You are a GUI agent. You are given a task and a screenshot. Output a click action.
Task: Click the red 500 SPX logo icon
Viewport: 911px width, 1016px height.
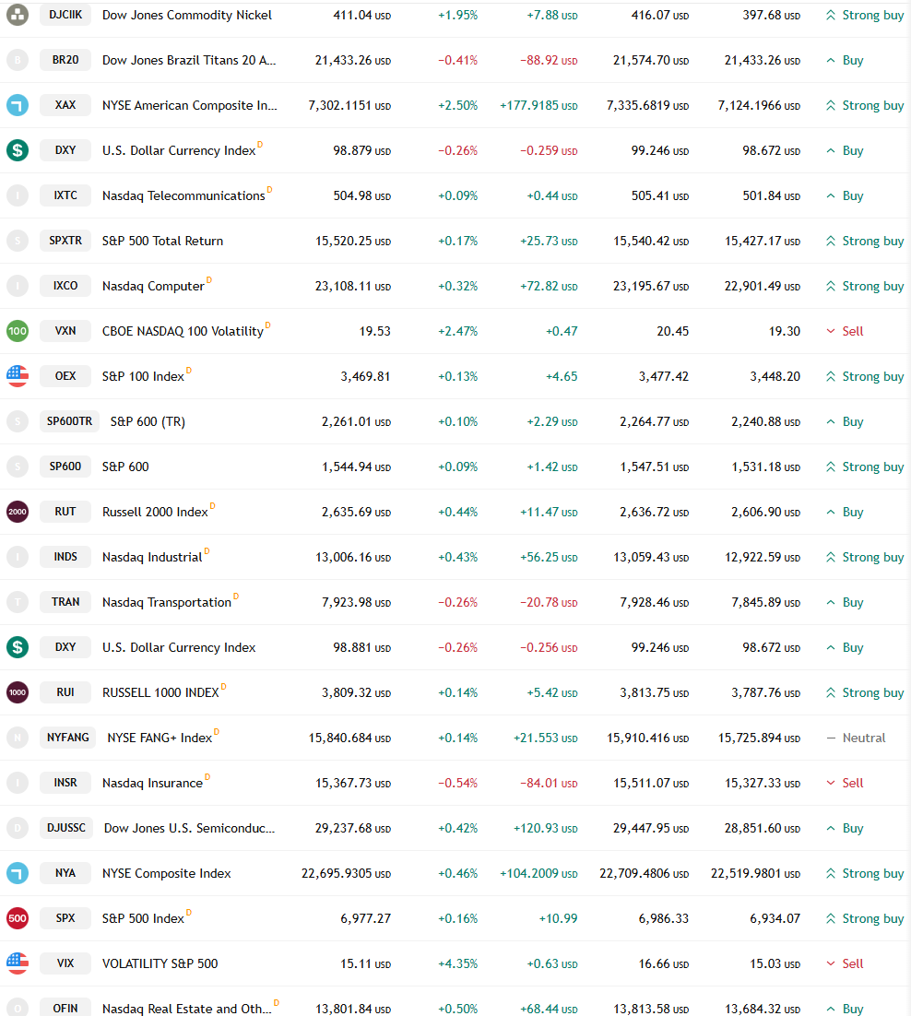[x=18, y=918]
